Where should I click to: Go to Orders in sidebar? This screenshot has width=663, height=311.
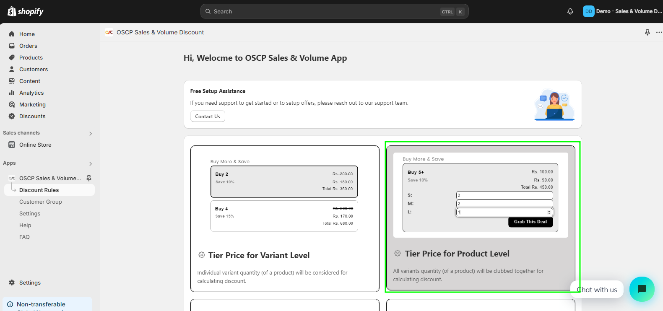pos(28,46)
